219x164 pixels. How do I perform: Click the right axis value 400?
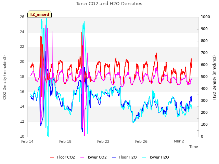coord(204,89)
